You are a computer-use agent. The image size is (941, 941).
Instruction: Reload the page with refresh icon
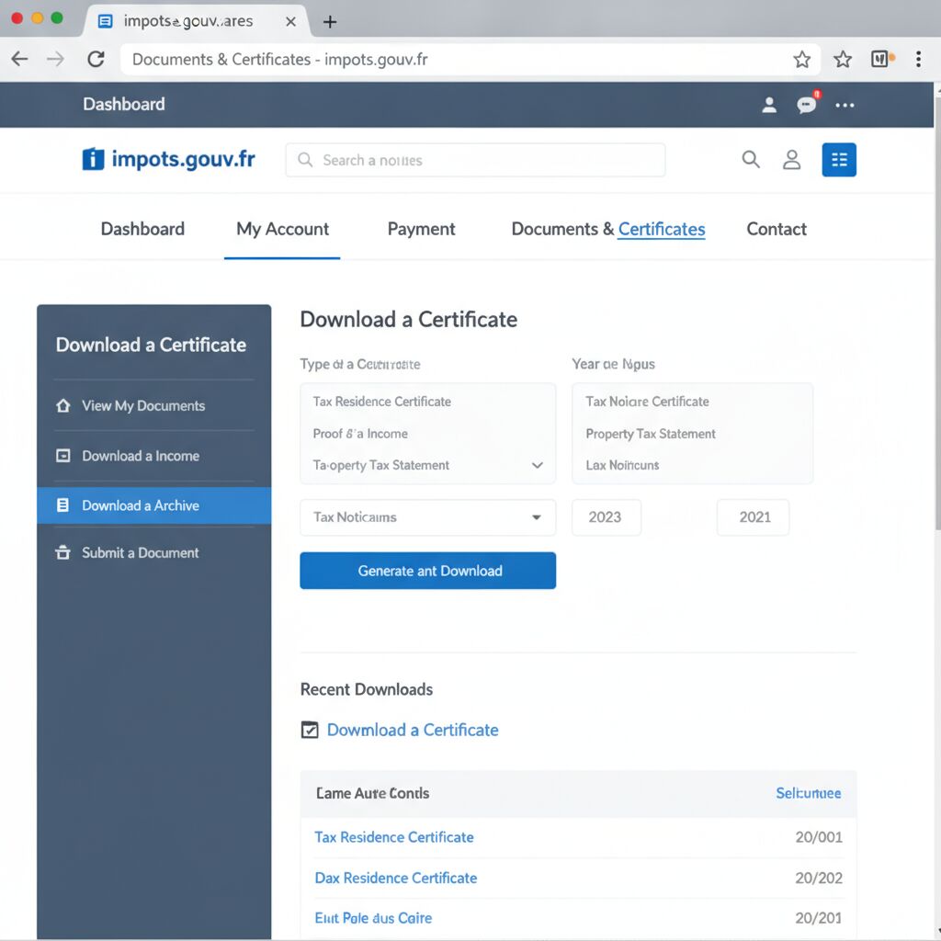96,59
